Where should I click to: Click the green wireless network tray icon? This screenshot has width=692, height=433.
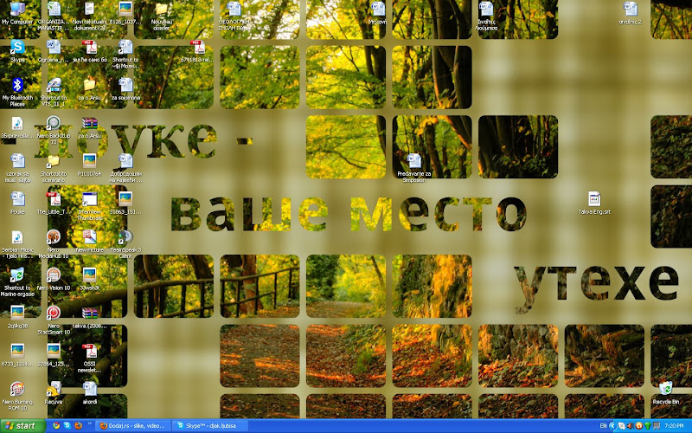[x=647, y=426]
